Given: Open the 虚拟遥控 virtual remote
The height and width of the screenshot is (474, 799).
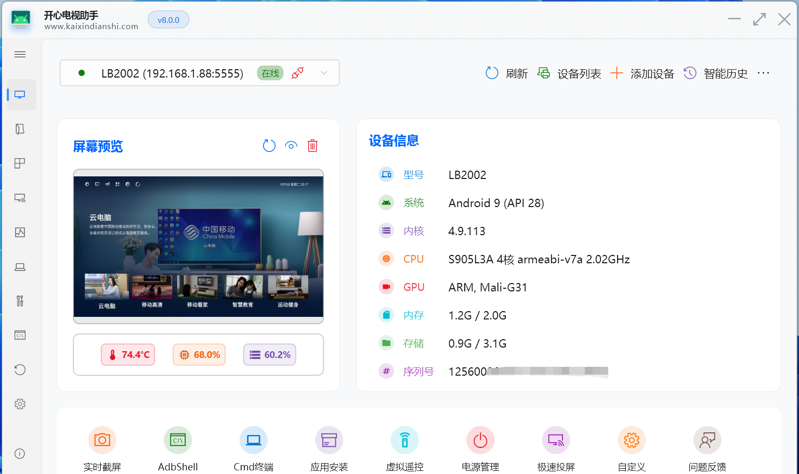Looking at the screenshot, I should pyautogui.click(x=404, y=440).
